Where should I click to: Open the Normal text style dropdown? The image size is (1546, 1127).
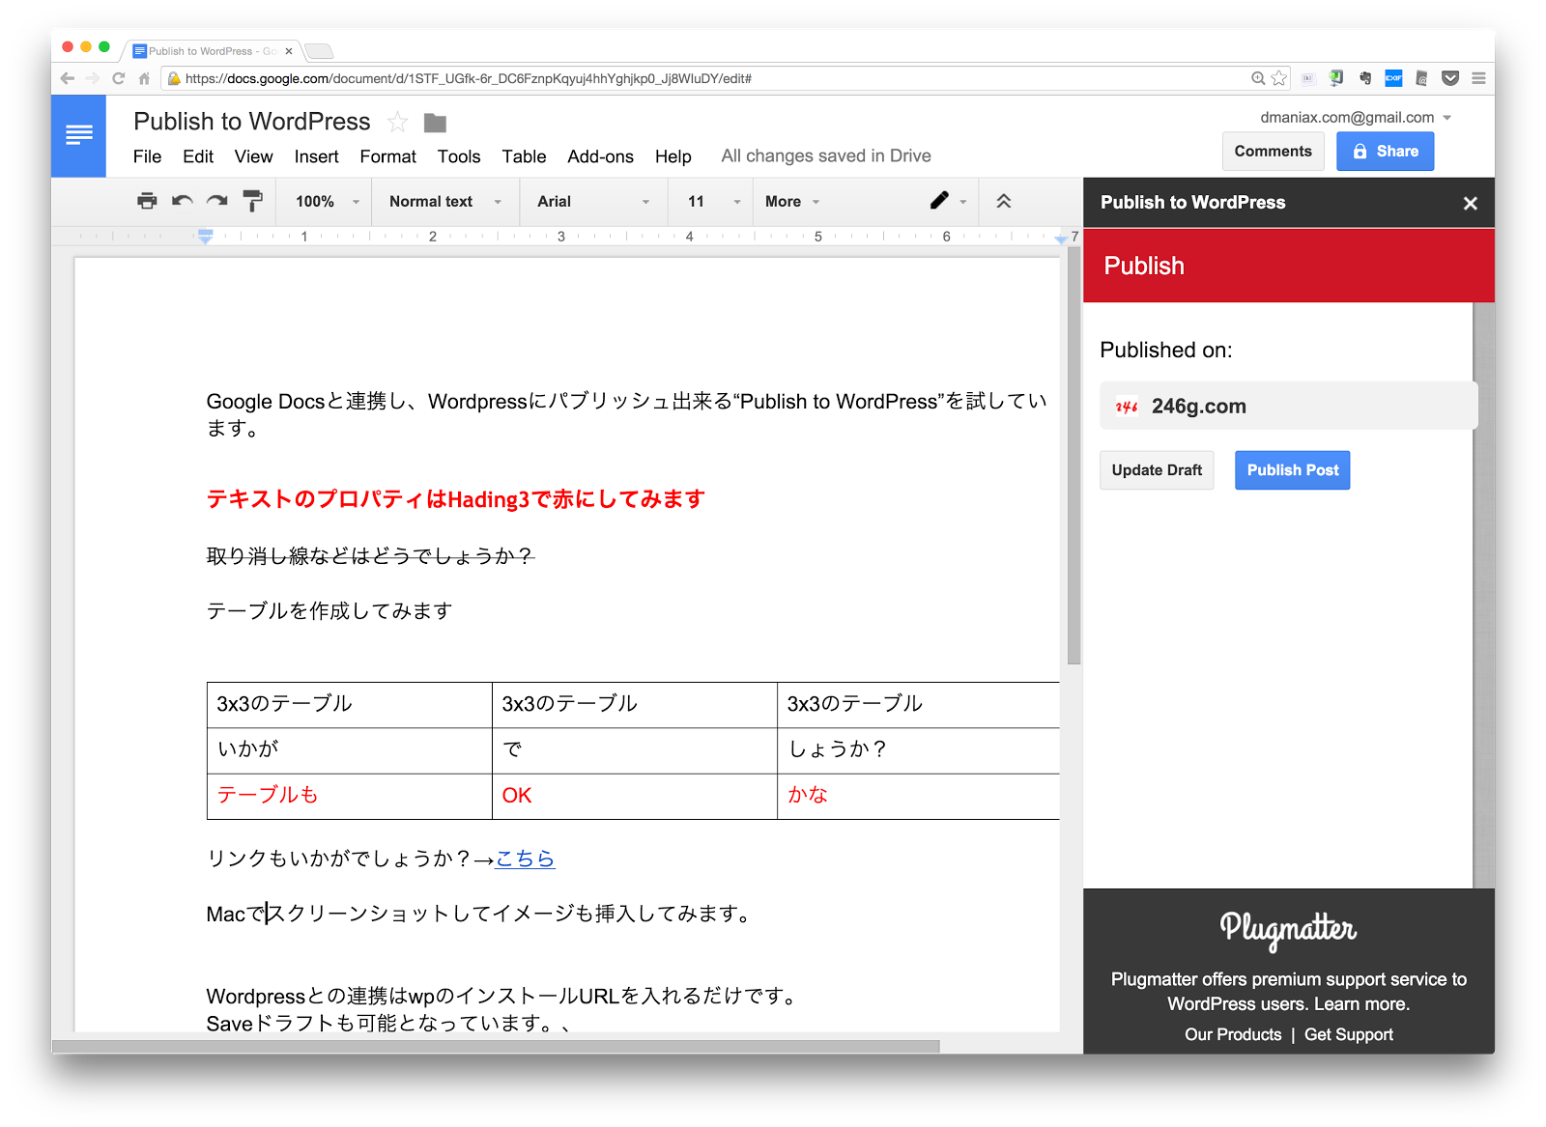445,201
